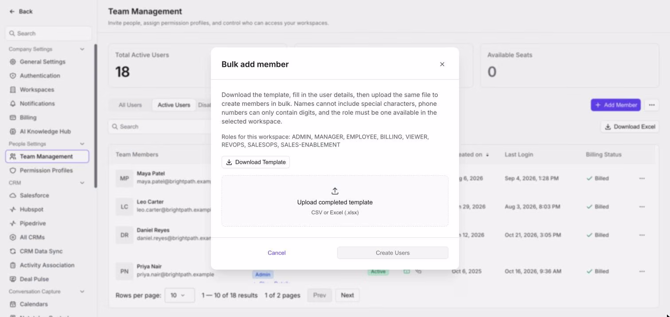670x317 pixels.
Task: Open All CRMs icon
Action: point(13,237)
